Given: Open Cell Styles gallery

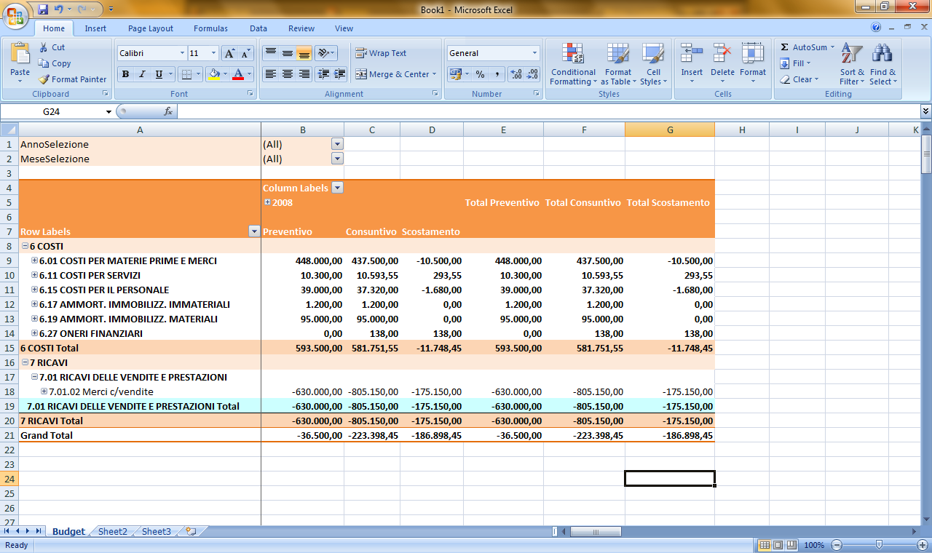Looking at the screenshot, I should tap(653, 64).
